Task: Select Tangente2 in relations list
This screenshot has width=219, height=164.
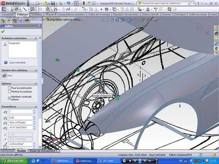Action: pos(14,43)
